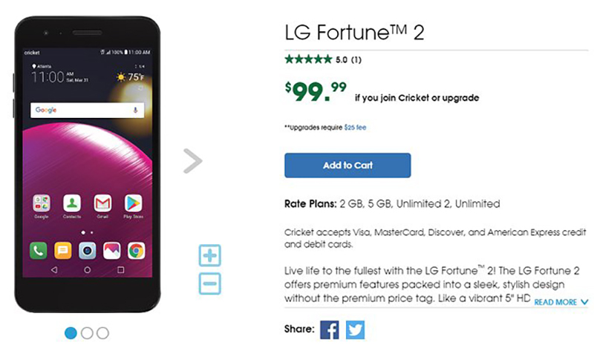Tap Play Store icon on phone screen
This screenshot has width=594, height=348.
(x=133, y=203)
